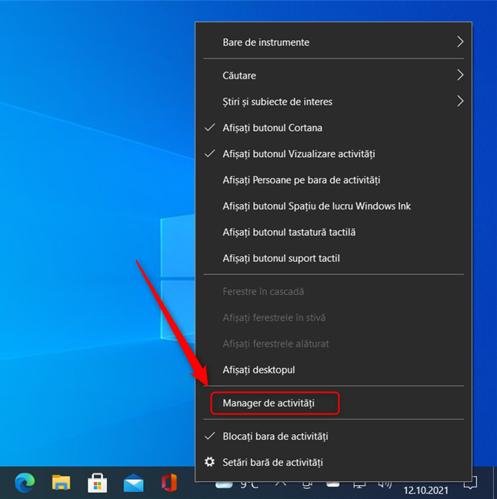Click the gear icon beside Setări bară de activități
Image resolution: width=497 pixels, height=499 pixels.
click(209, 462)
